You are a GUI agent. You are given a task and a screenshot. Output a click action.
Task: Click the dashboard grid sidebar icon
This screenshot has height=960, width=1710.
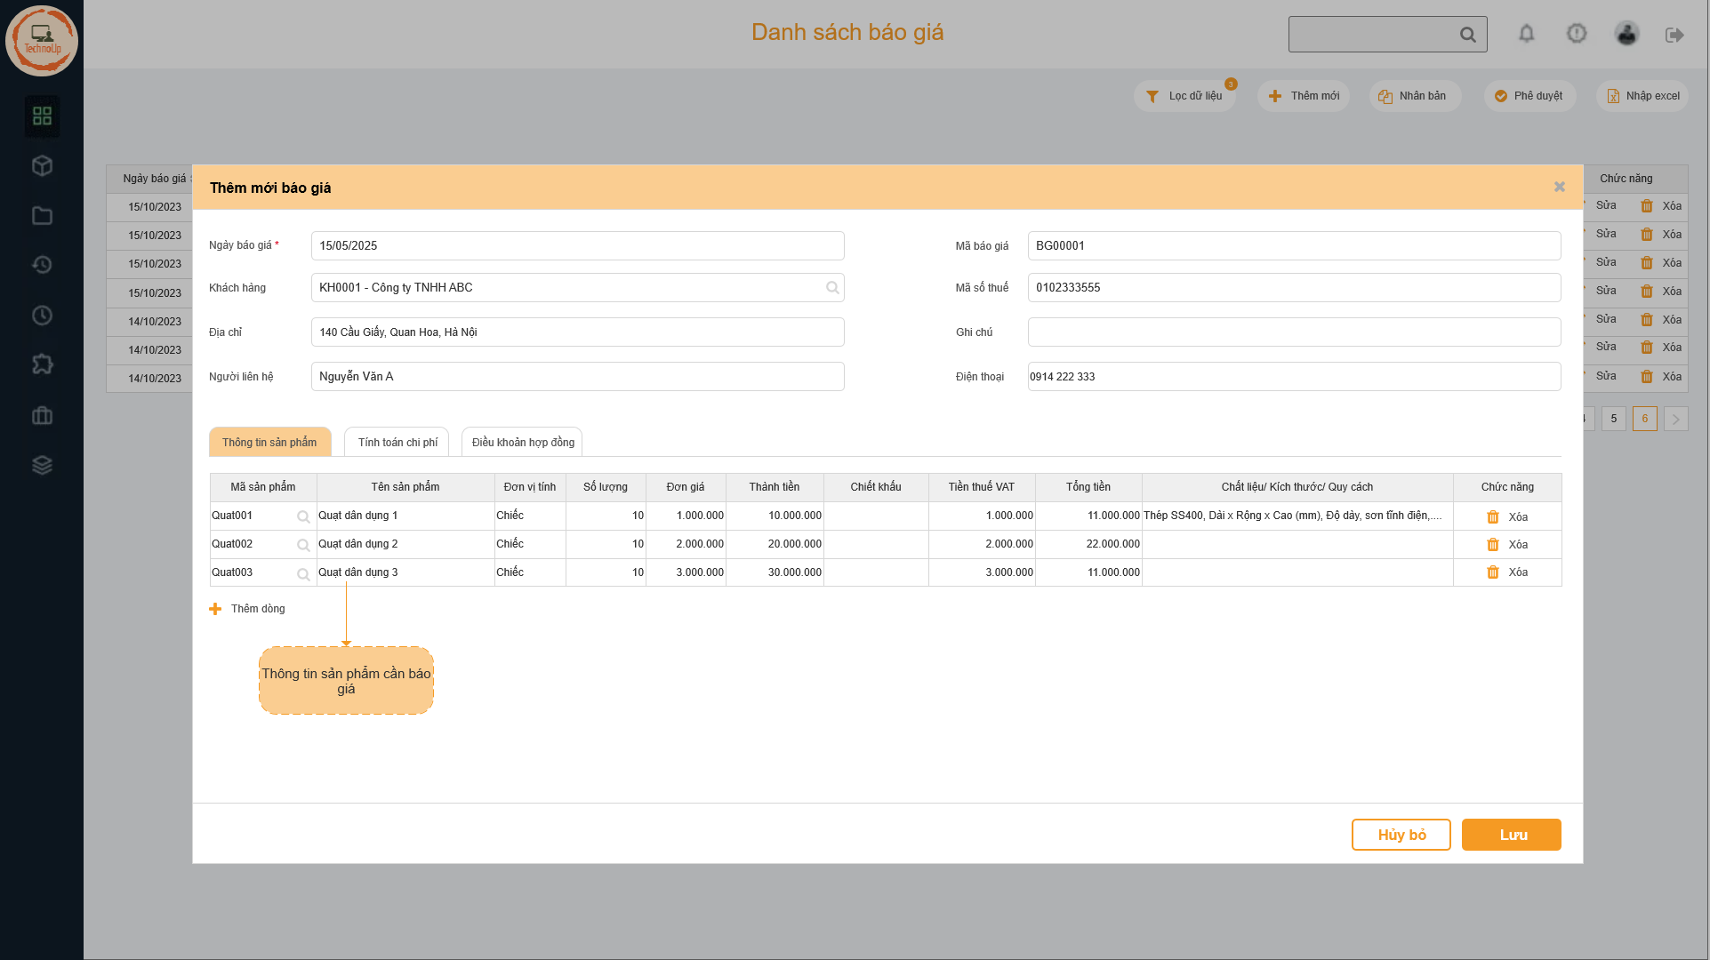pyautogui.click(x=42, y=116)
